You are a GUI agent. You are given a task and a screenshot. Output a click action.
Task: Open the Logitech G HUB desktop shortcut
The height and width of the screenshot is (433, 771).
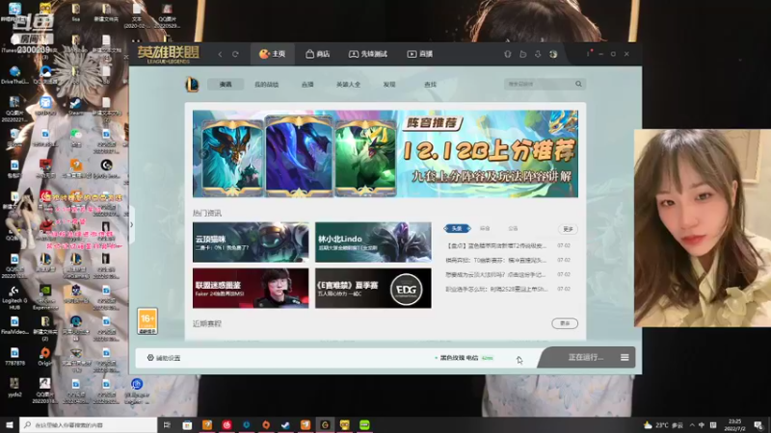click(14, 296)
